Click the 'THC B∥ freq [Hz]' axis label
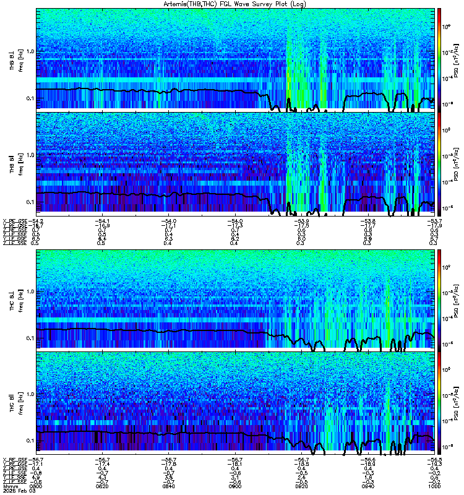 click(x=16, y=403)
